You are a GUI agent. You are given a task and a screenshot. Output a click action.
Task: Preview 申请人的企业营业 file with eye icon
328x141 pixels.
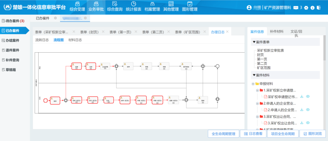point(308,110)
